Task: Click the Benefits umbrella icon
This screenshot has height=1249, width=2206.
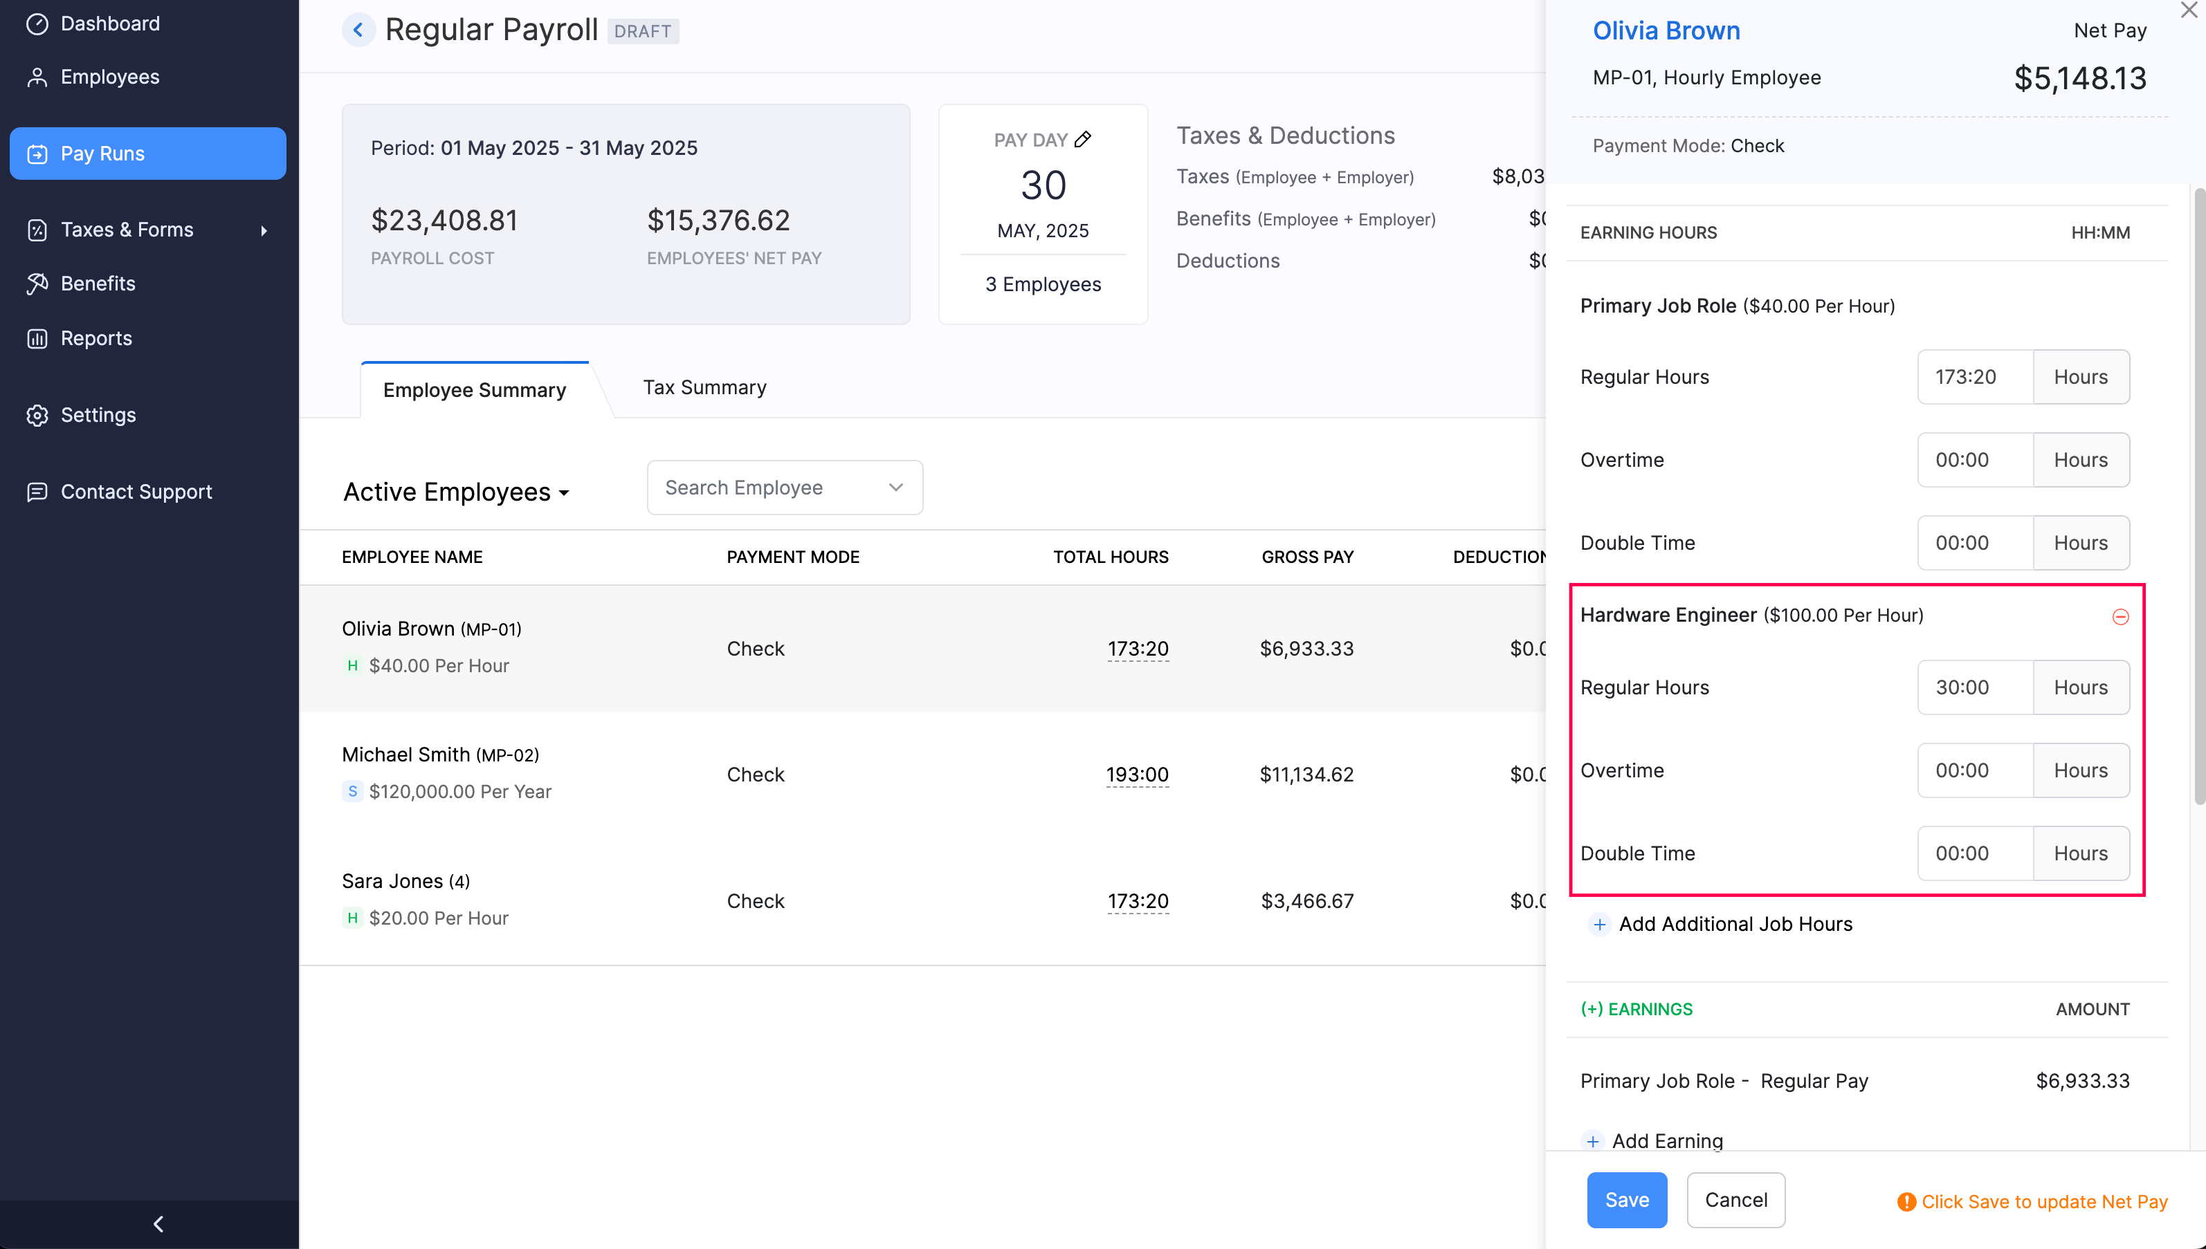Action: tap(37, 284)
